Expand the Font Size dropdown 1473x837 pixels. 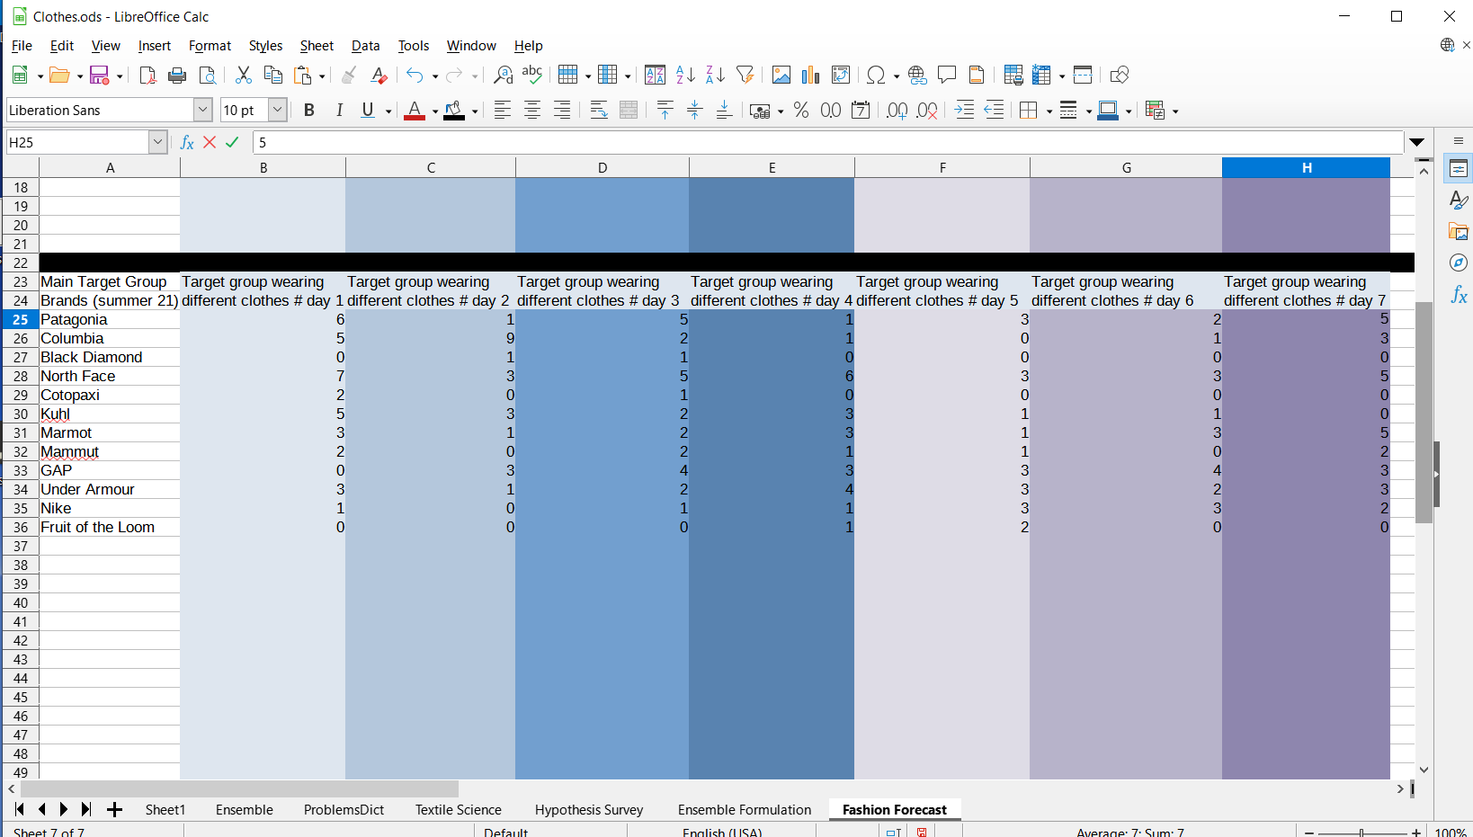[x=278, y=110]
